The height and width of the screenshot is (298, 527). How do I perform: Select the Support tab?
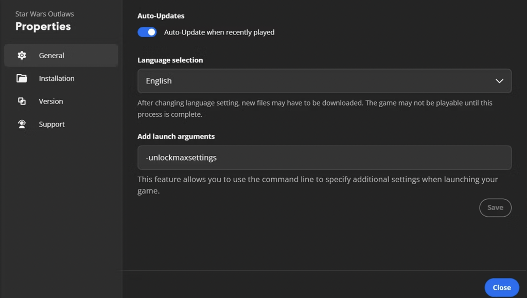click(x=52, y=124)
